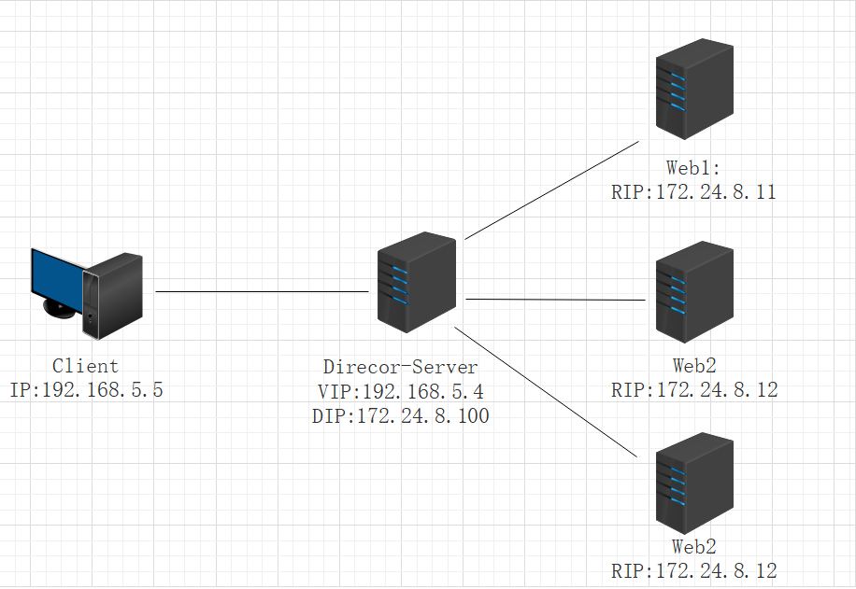
Task: Click the "RIP:172.24.8.11" text
Action: point(693,192)
